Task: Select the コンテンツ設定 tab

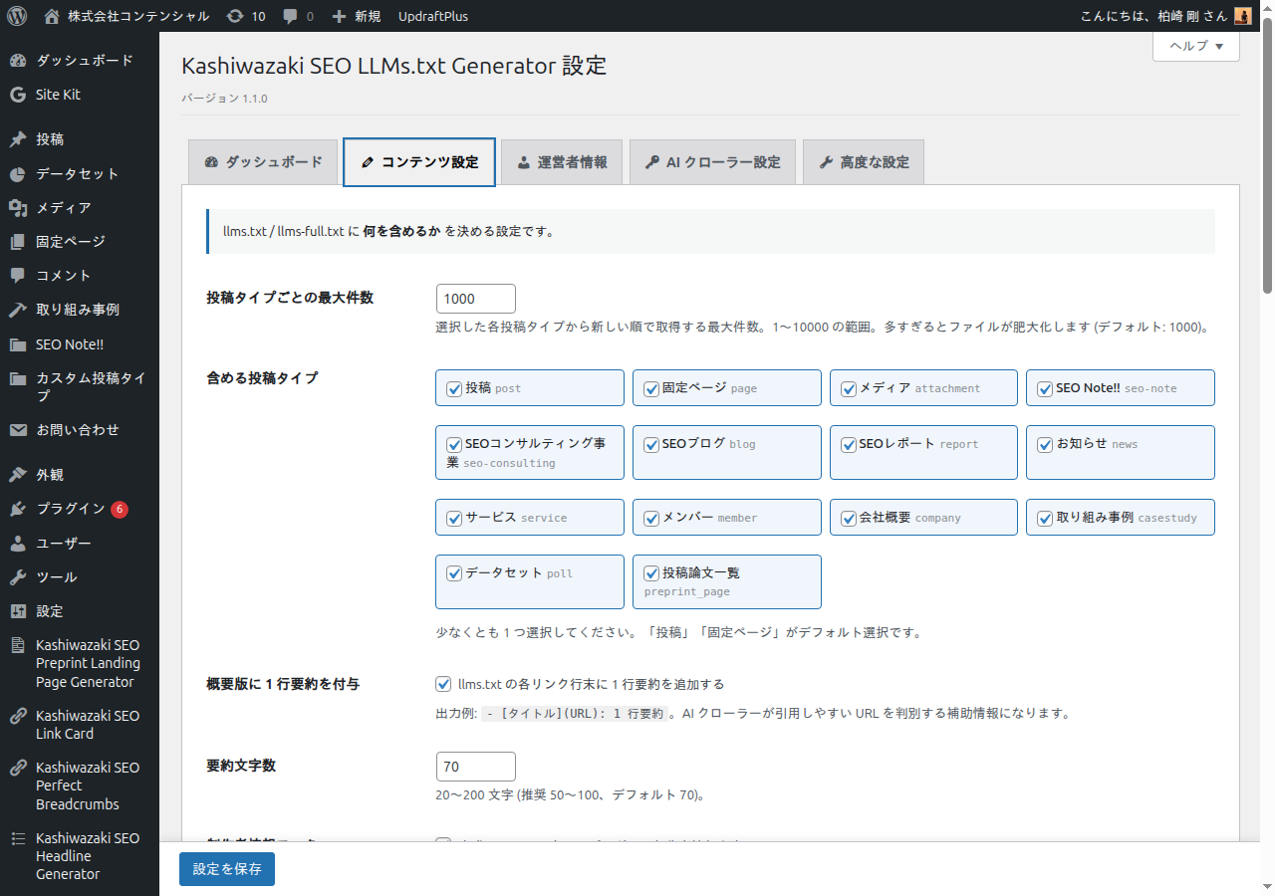Action: (419, 162)
